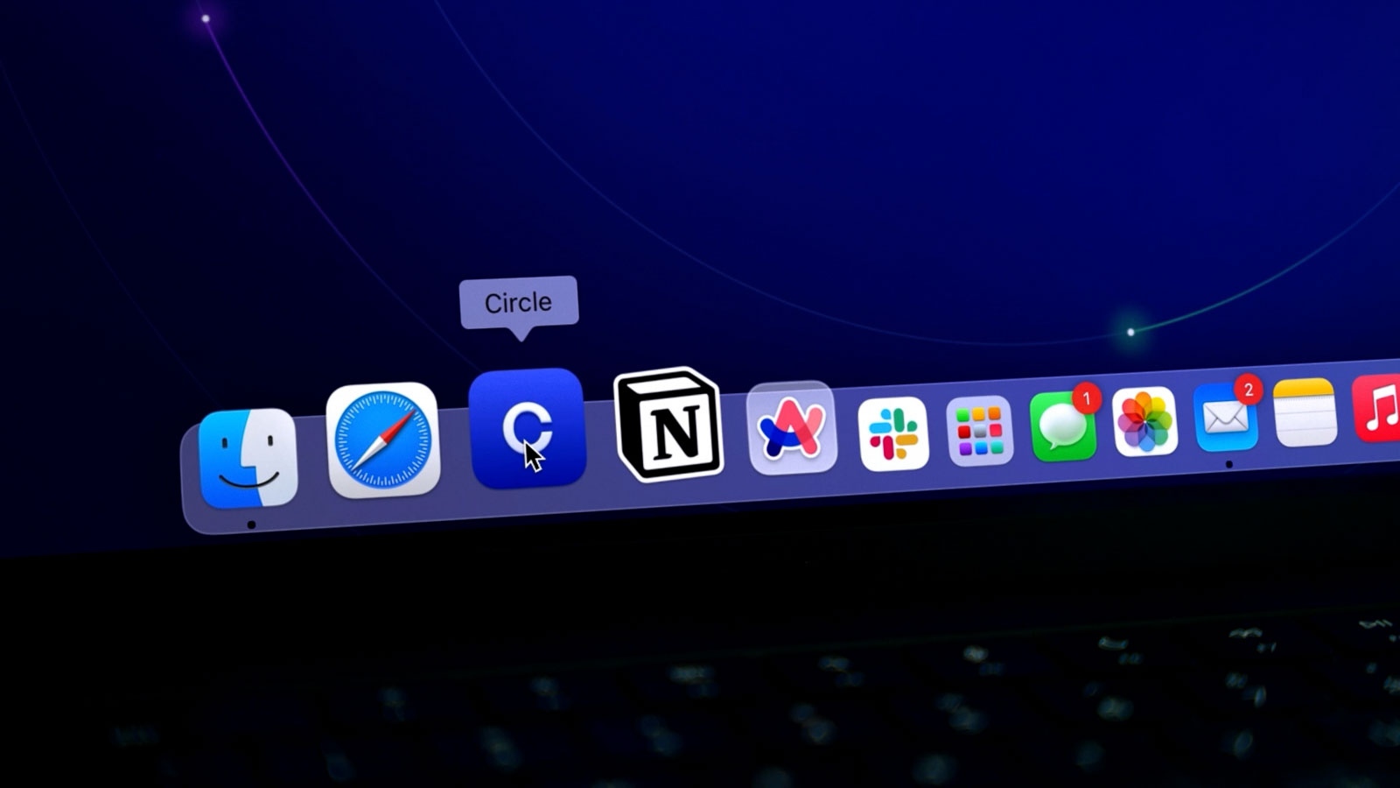The width and height of the screenshot is (1400, 788).
Task: Click the desktop wallpaper above the Dock
Action: pos(700,175)
